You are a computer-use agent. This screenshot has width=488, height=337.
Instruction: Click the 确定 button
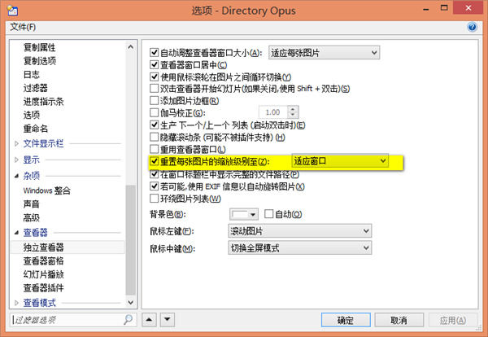pos(346,320)
